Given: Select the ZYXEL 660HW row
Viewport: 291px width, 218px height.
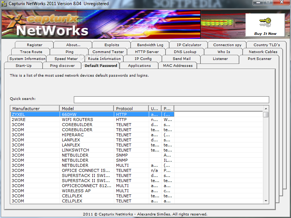Looking at the screenshot, I should click(92, 114).
